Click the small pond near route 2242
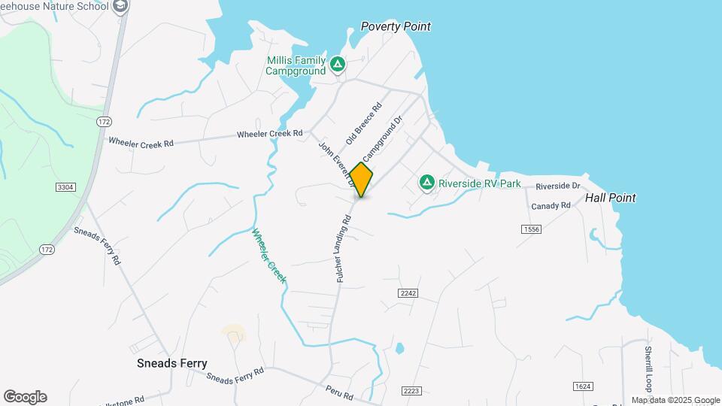The height and width of the screenshot is (406, 722). click(x=399, y=348)
